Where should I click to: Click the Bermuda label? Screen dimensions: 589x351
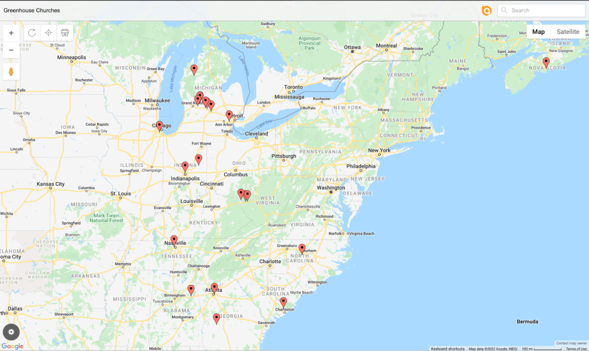coord(527,322)
